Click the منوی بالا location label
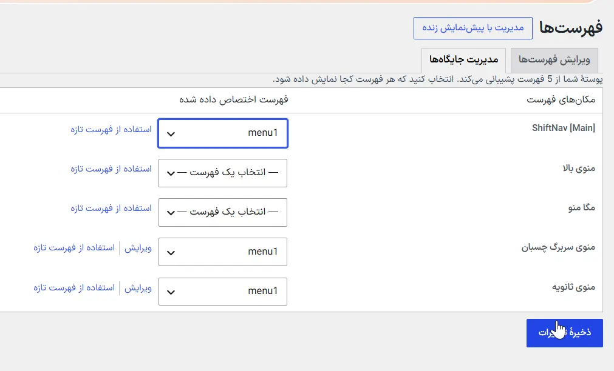 [x=579, y=168]
